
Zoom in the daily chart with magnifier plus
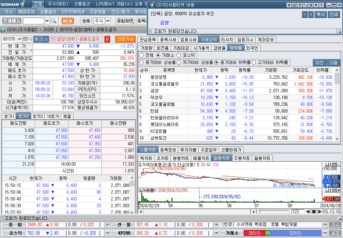coord(326,212)
